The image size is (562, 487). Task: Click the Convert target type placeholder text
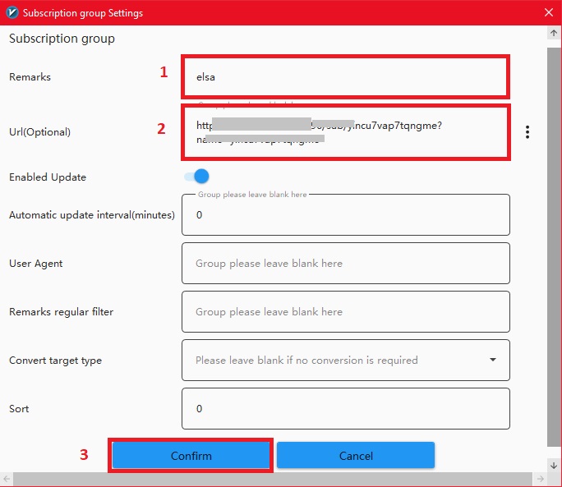pyautogui.click(x=306, y=360)
